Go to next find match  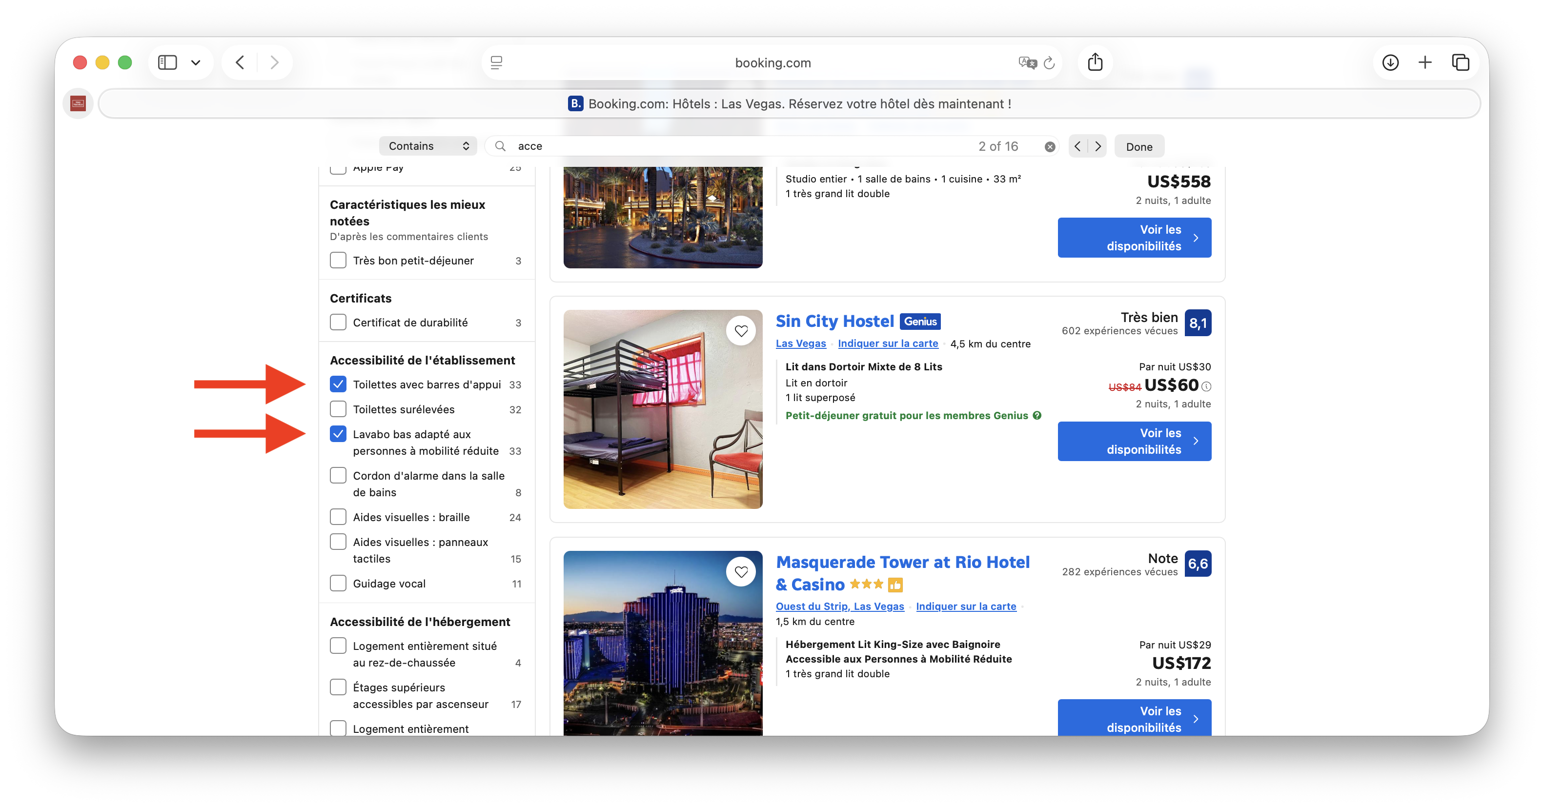click(x=1097, y=146)
